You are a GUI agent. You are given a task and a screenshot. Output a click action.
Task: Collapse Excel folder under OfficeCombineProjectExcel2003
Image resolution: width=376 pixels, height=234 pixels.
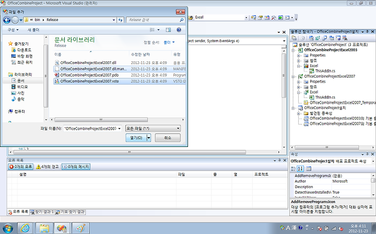point(299,66)
